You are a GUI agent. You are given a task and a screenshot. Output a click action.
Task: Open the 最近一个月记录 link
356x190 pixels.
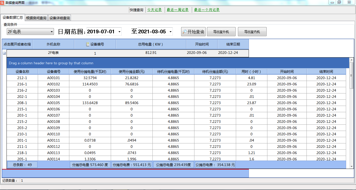pos(207,10)
